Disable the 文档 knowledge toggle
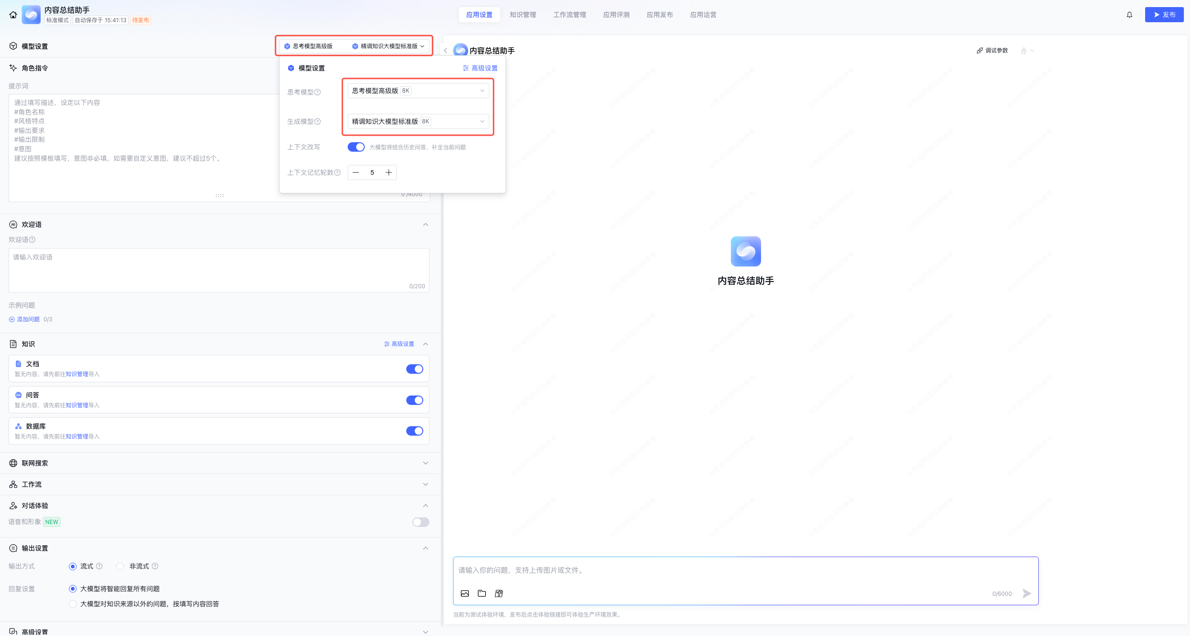1190x636 pixels. point(414,369)
